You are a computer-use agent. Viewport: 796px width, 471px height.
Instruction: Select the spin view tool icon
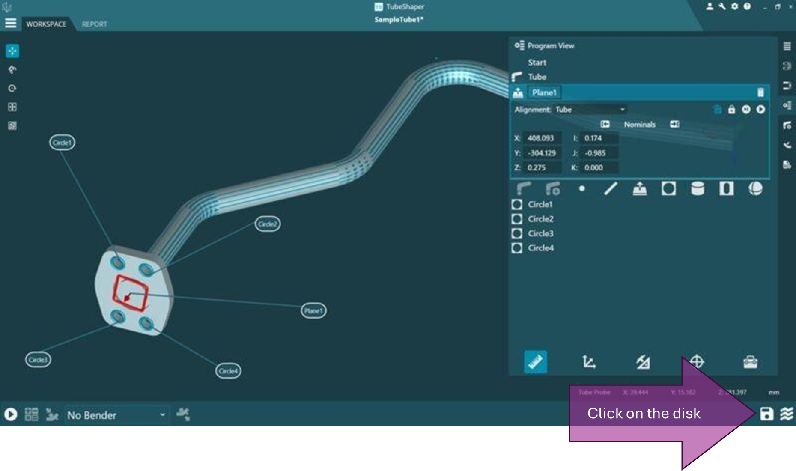click(12, 88)
